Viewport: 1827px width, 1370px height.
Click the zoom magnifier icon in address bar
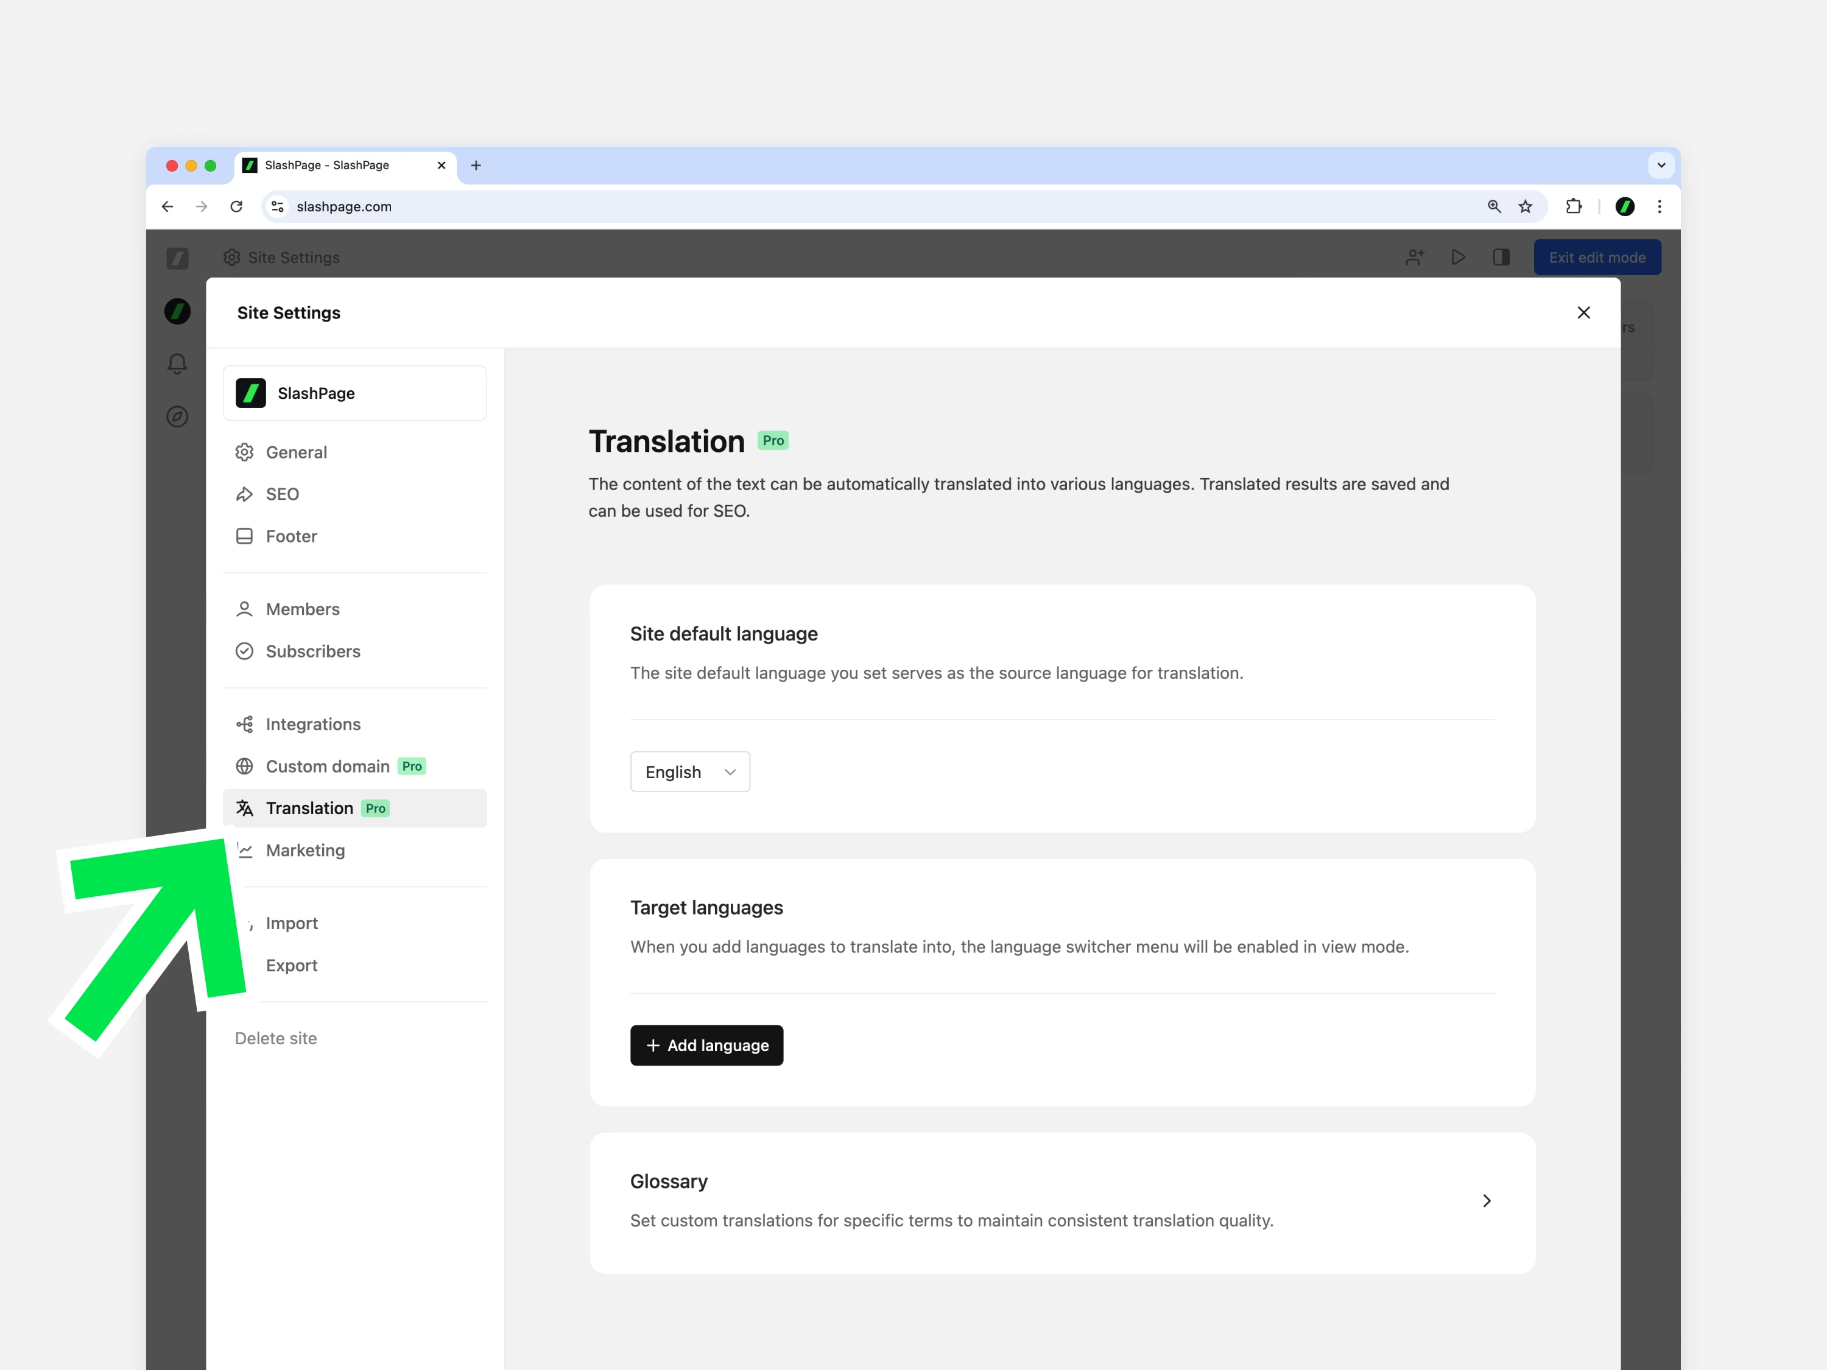(1494, 206)
